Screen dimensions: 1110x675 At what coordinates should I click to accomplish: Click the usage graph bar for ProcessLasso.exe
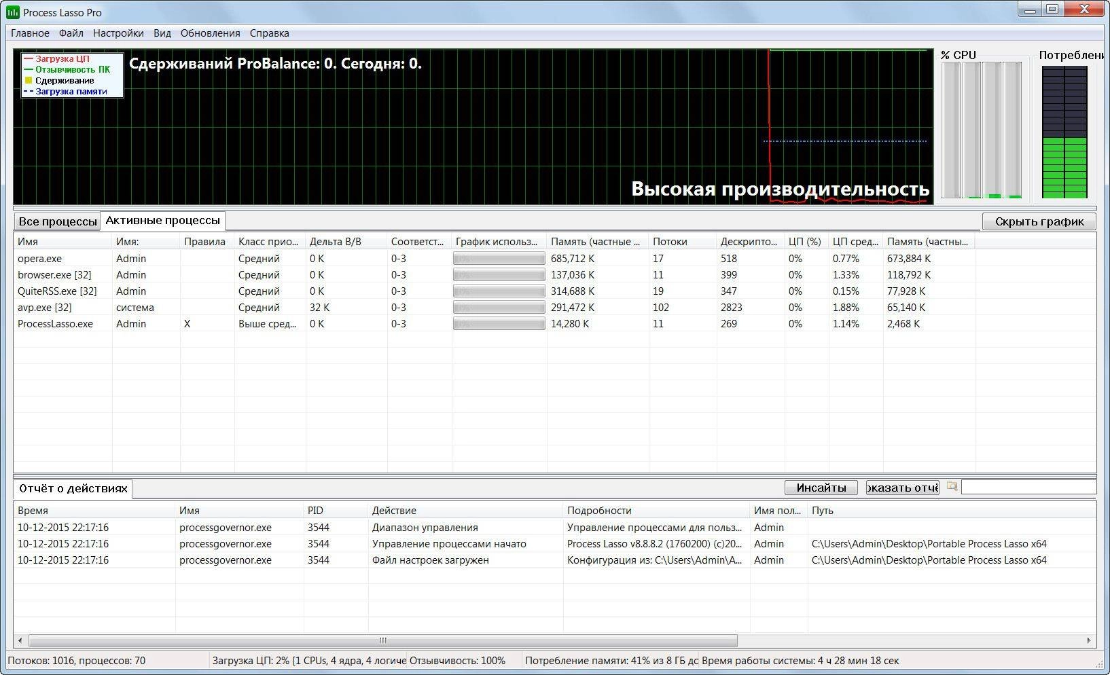(499, 323)
